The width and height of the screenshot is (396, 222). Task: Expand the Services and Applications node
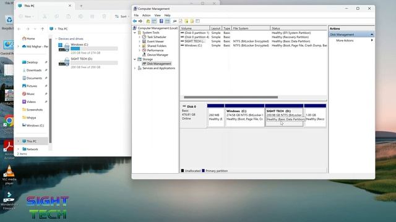135,68
